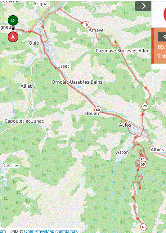Select the 30 km distance marker
Image resolution: width=166 pixels, height=233 pixels.
[142, 159]
